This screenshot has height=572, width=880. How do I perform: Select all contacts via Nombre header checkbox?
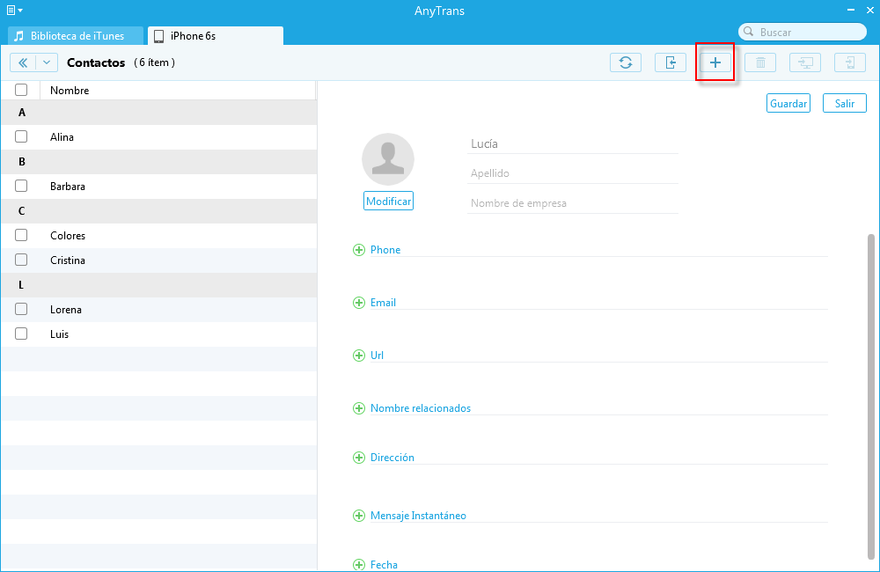[x=21, y=90]
